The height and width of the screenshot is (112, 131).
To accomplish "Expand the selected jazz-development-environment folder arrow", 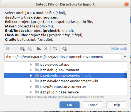I will pos(31,75).
